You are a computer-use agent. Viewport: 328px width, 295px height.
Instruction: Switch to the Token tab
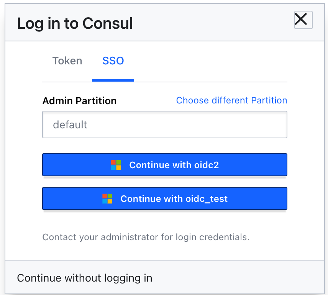[x=67, y=61]
